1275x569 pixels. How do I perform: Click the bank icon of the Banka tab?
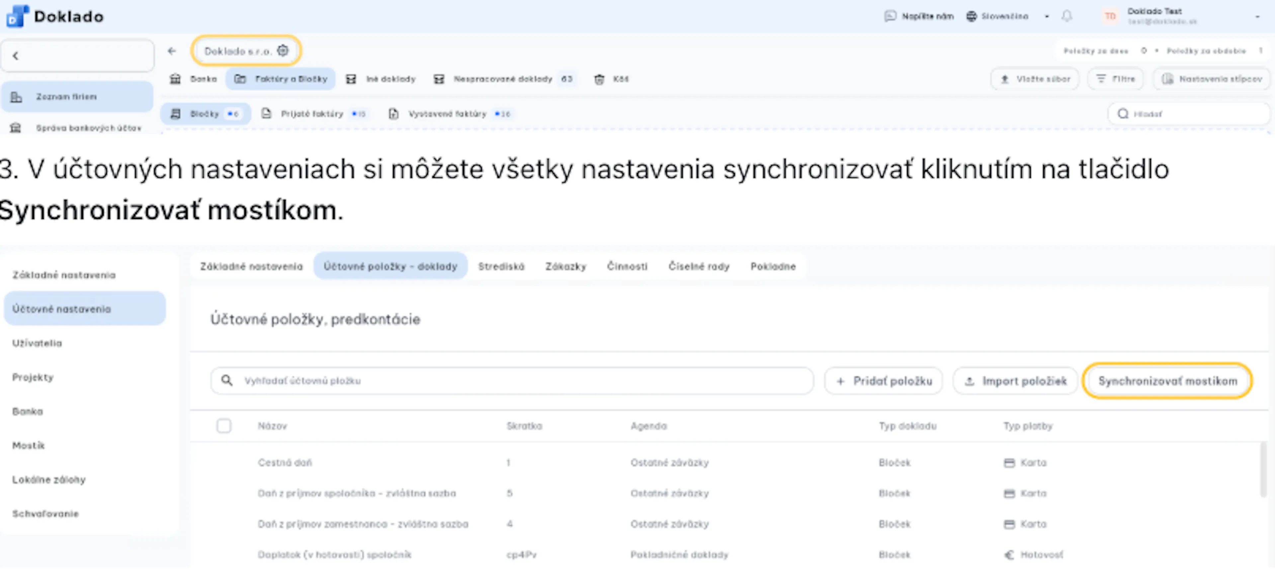tap(175, 79)
